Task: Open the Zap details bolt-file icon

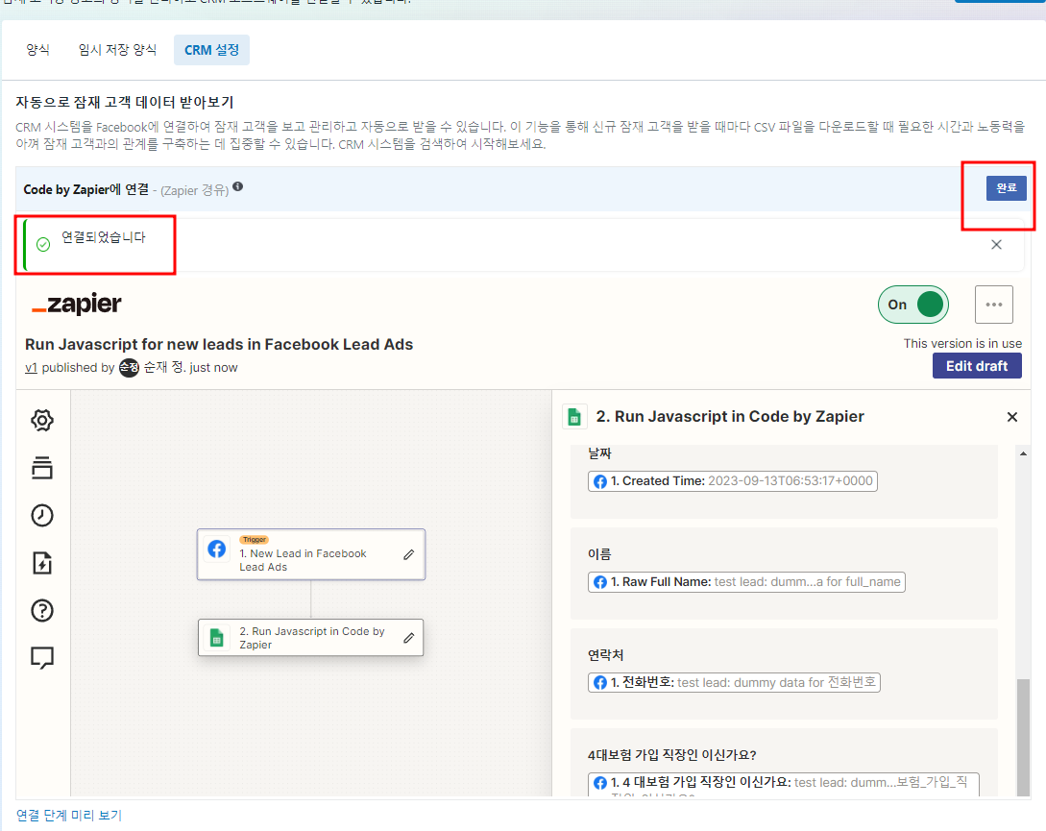Action: click(42, 563)
